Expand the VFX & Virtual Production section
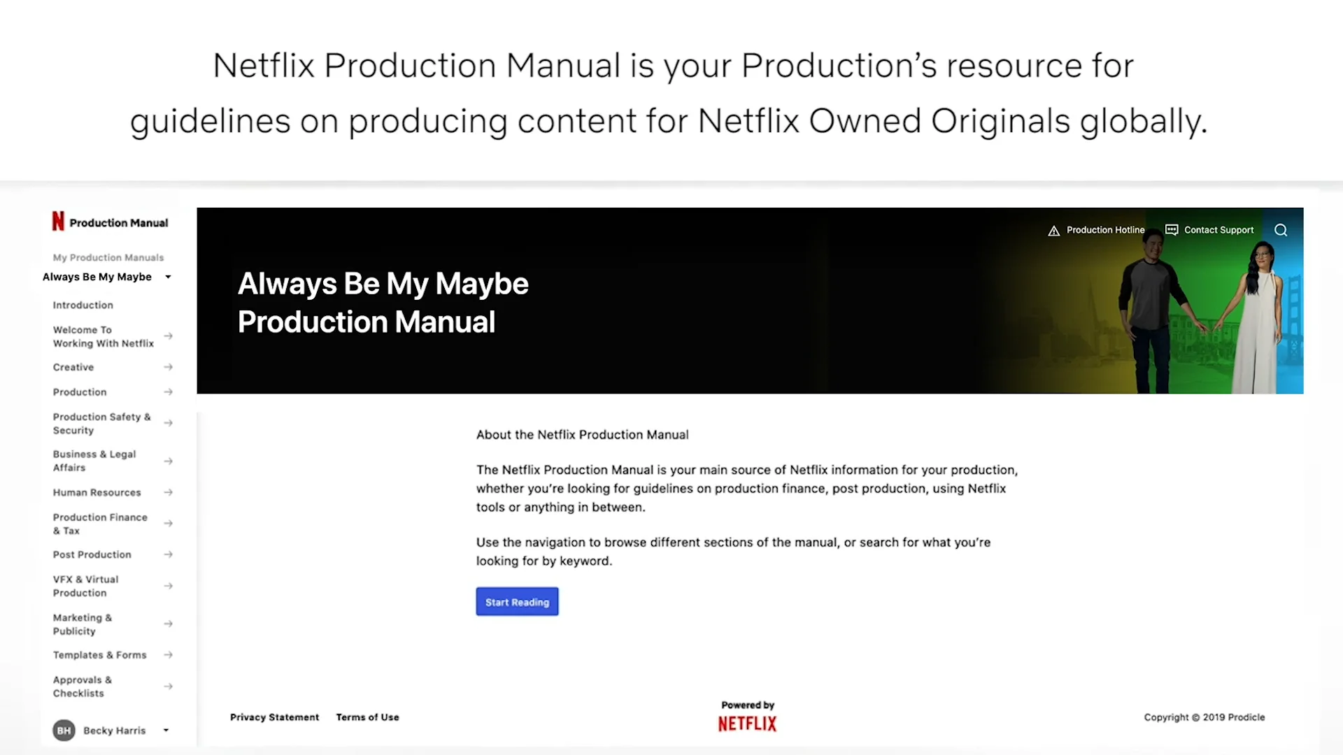 (168, 586)
